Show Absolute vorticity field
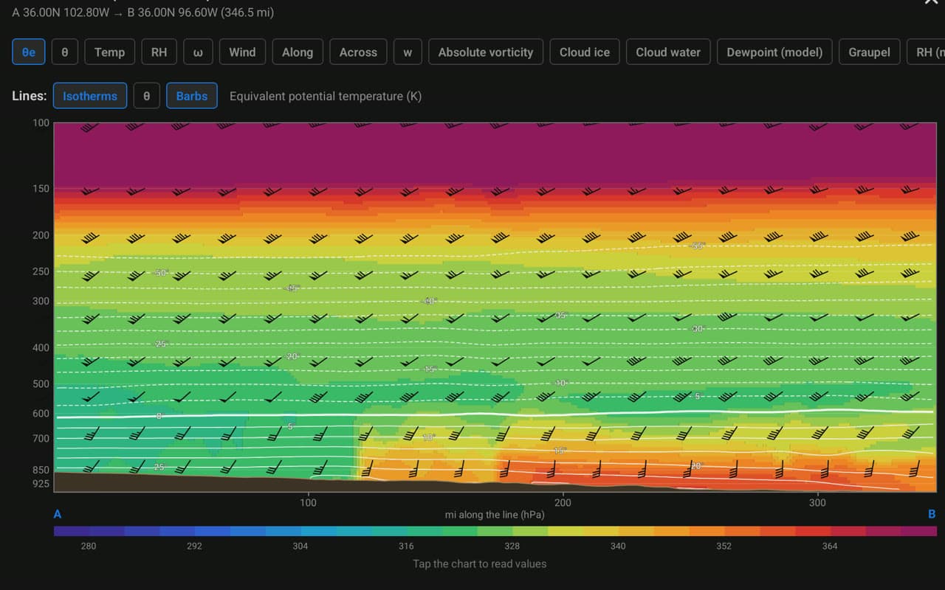The image size is (945, 590). coord(486,52)
